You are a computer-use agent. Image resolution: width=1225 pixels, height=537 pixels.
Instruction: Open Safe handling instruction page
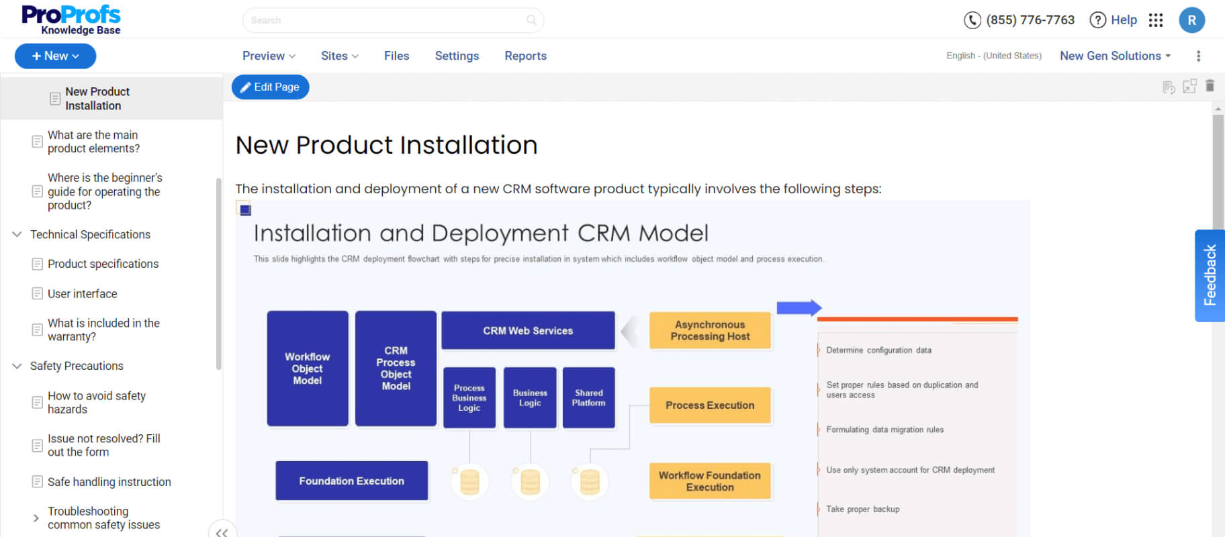tap(109, 481)
